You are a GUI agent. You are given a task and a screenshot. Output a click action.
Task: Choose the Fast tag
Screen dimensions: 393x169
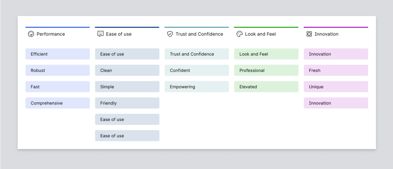[x=57, y=87]
